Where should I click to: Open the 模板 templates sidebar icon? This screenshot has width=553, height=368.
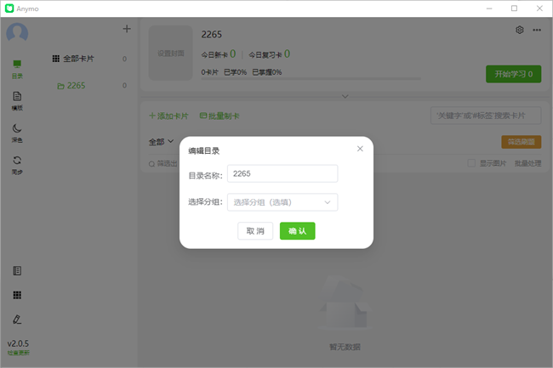[17, 100]
